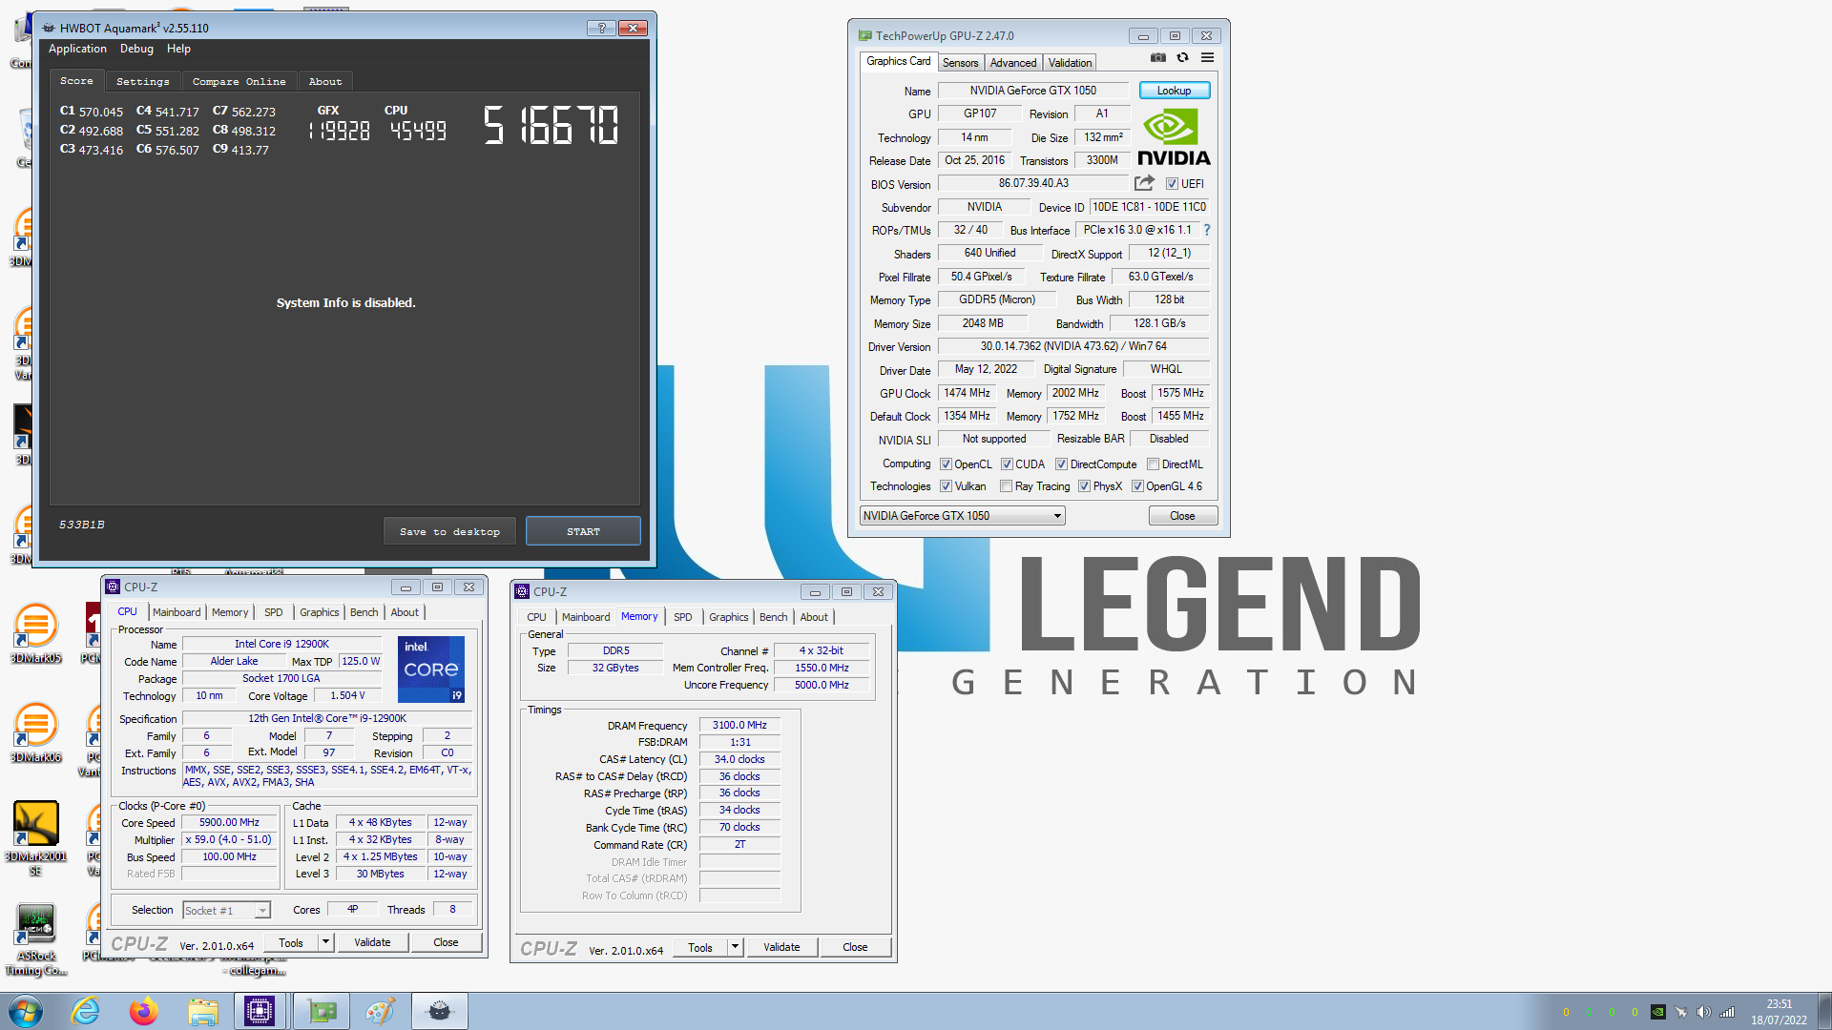Expand Tools dropdown arrow in CPU-Z CPU window

tap(325, 942)
